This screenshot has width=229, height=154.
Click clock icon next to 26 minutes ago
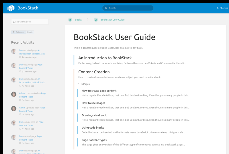(x=20, y=57)
